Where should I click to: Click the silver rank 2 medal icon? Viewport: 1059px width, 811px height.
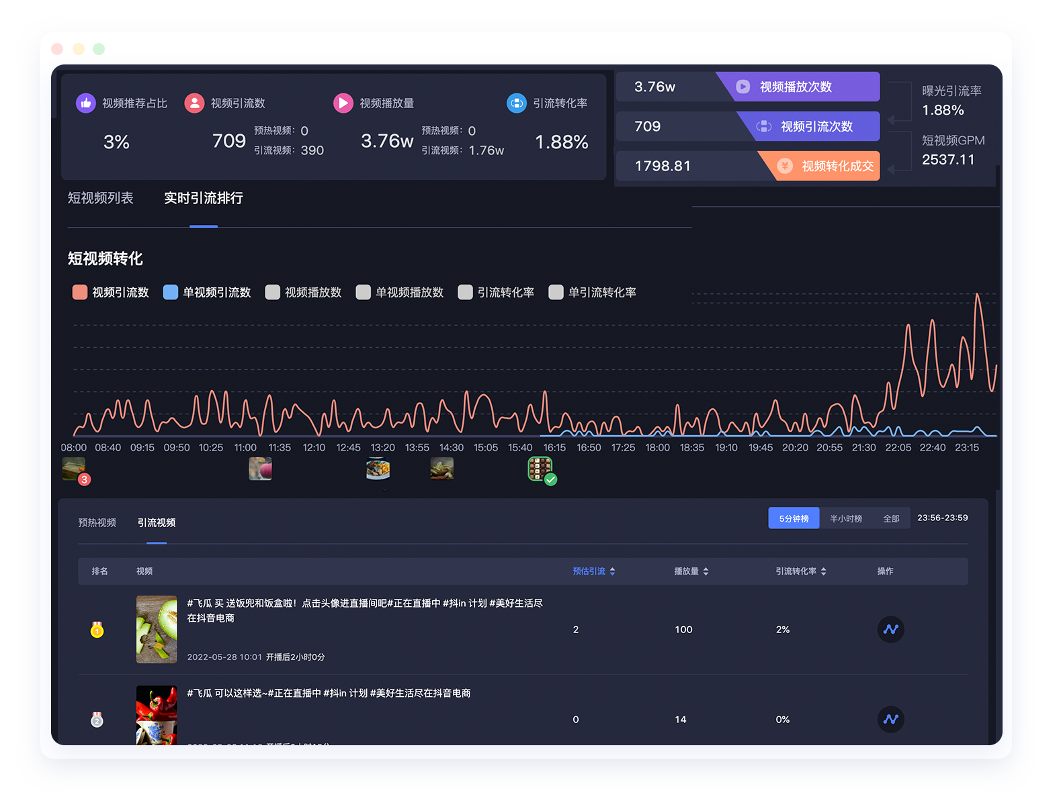(x=97, y=719)
